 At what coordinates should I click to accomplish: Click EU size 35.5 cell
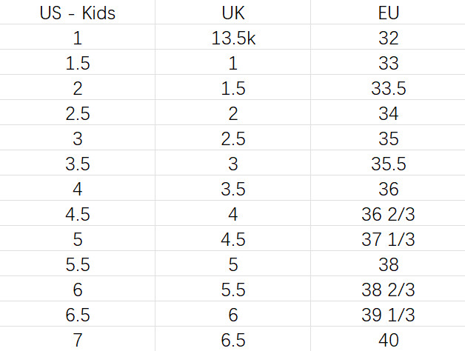tap(387, 164)
